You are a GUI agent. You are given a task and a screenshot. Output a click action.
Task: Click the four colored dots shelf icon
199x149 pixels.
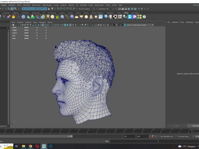tap(139, 17)
